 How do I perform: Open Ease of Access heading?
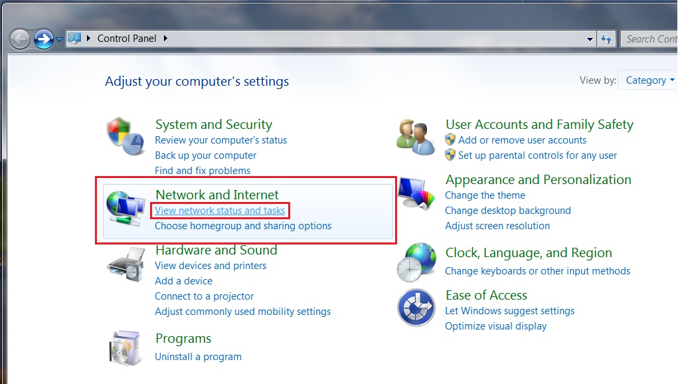tap(487, 296)
